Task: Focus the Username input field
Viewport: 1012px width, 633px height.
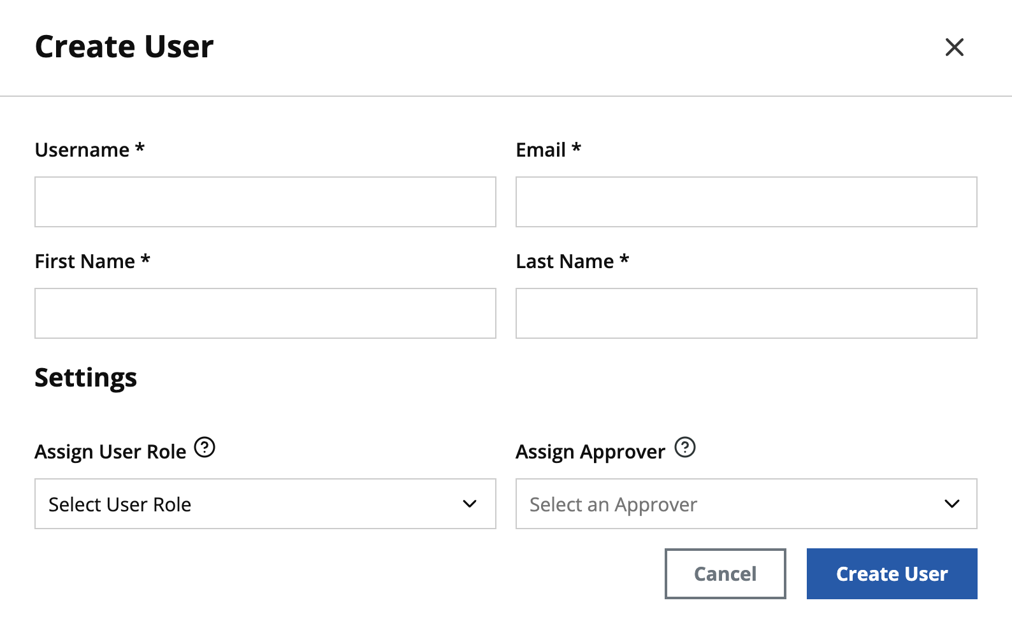Action: [265, 202]
